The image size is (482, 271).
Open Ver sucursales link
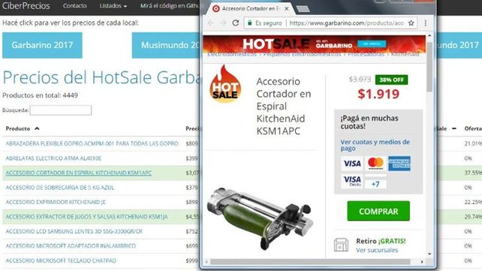point(377,250)
